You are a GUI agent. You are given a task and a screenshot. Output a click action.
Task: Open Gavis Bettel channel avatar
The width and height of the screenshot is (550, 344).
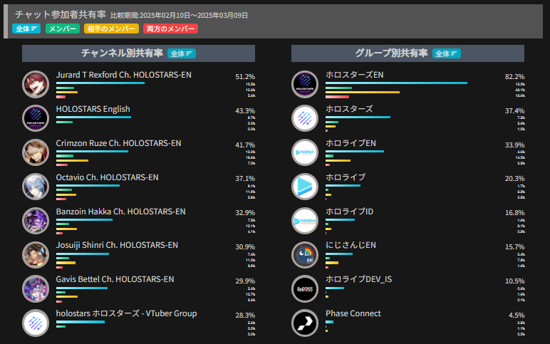(x=36, y=289)
